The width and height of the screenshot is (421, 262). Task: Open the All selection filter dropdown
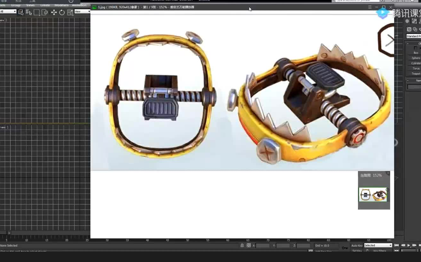point(8,11)
